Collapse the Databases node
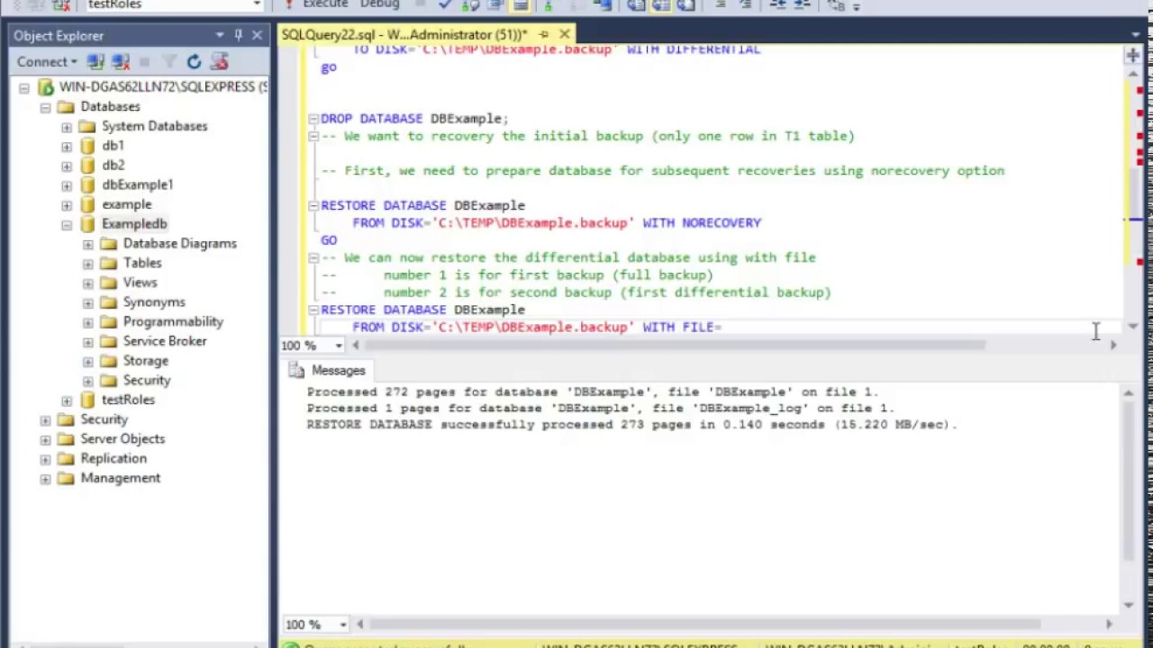This screenshot has width=1153, height=648. [45, 107]
